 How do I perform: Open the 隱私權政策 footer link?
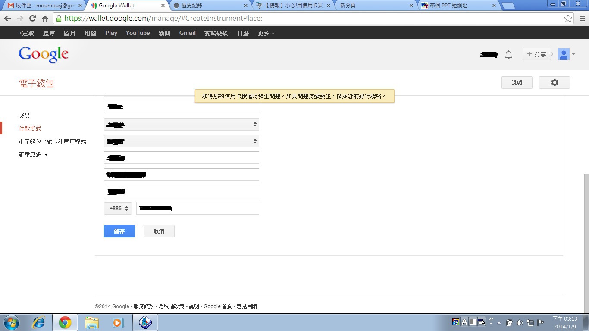[x=172, y=306]
